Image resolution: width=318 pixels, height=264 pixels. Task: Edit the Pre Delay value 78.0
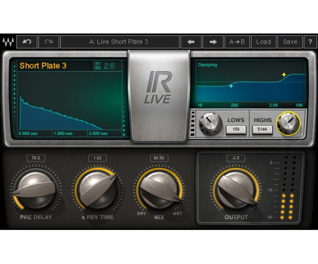(x=36, y=158)
